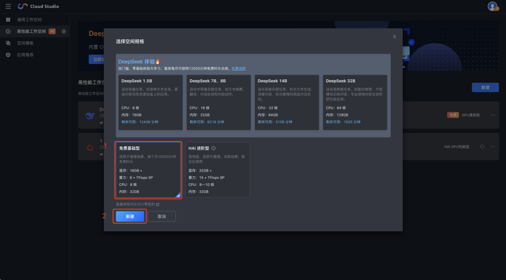Click the 选择空间规格 dialog title
Screen dimensions: 506x280
click(x=130, y=41)
